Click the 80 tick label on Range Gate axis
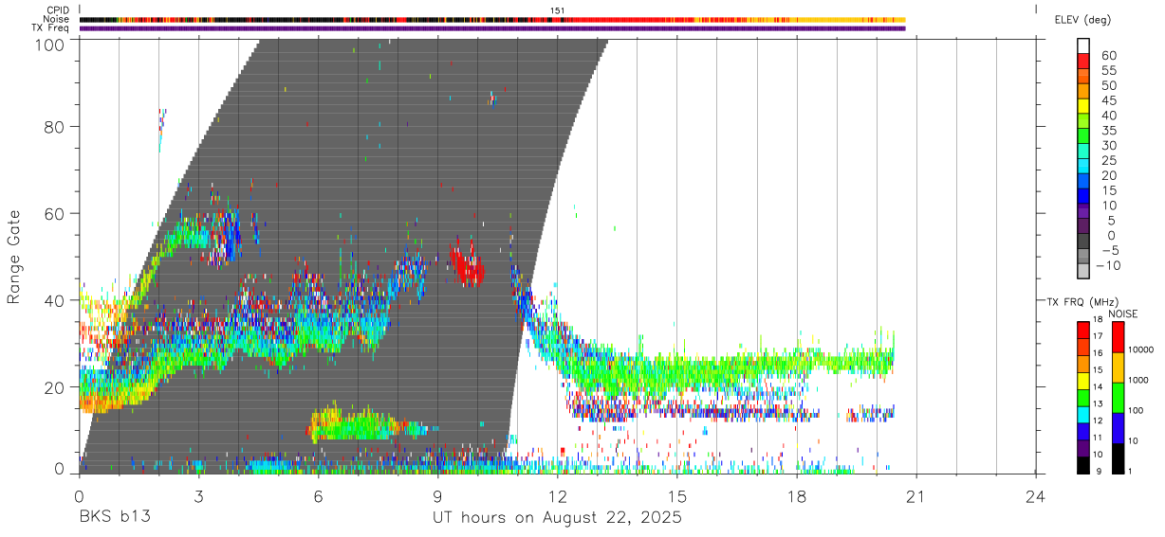Viewport: 1165px width, 537px height. coord(54,126)
